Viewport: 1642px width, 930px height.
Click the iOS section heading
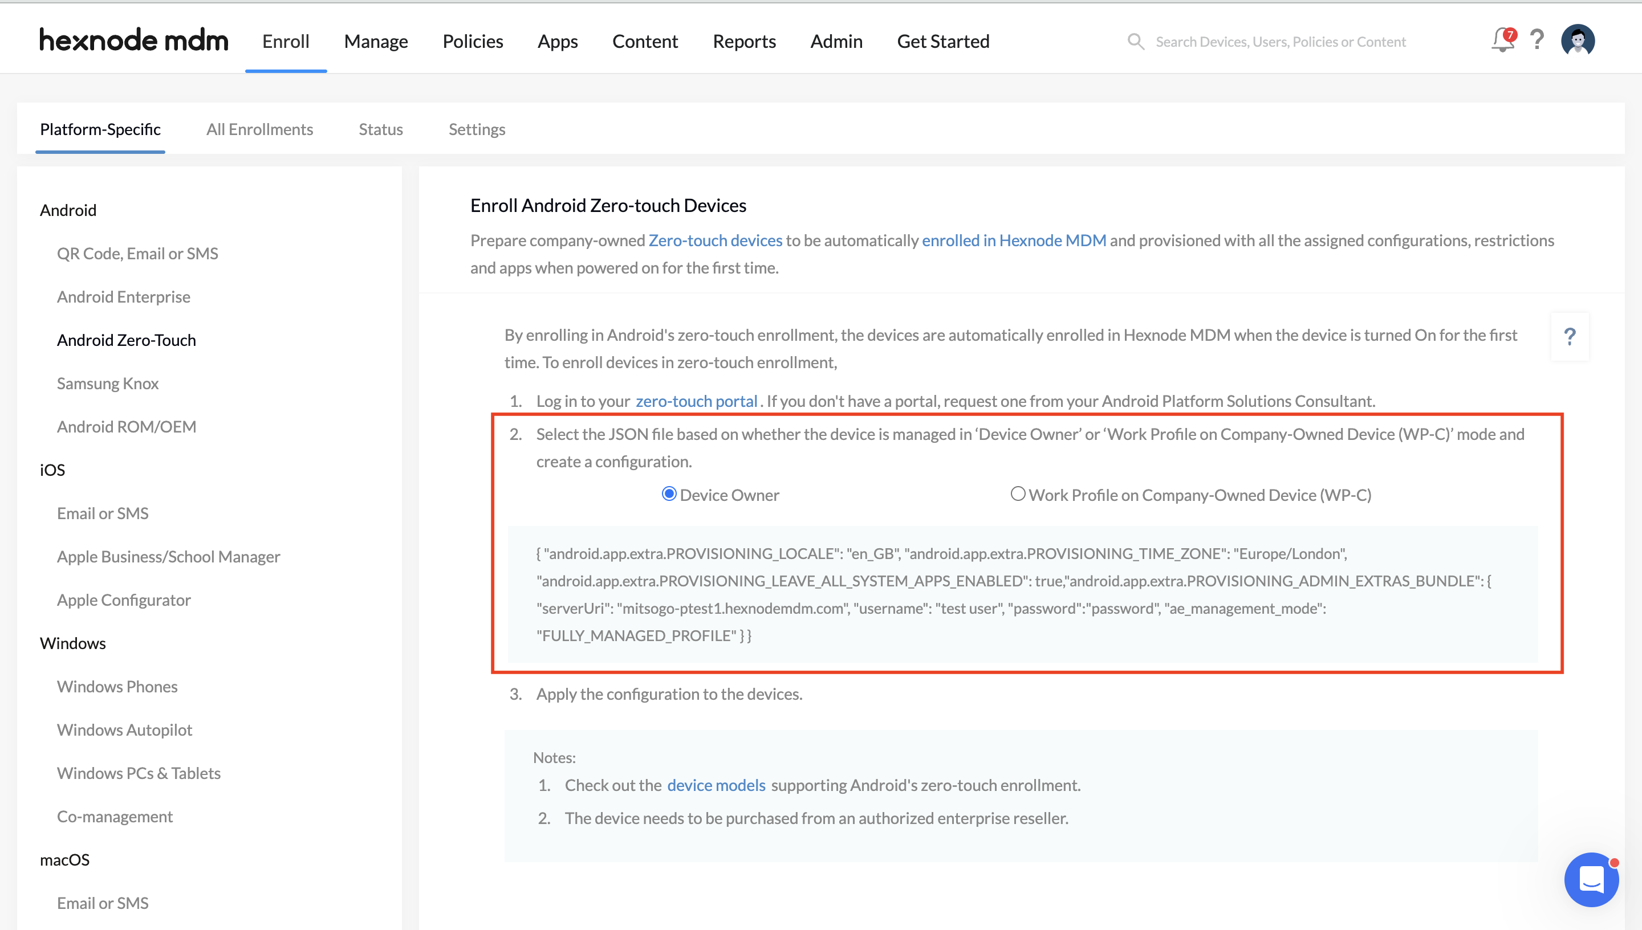click(x=52, y=470)
